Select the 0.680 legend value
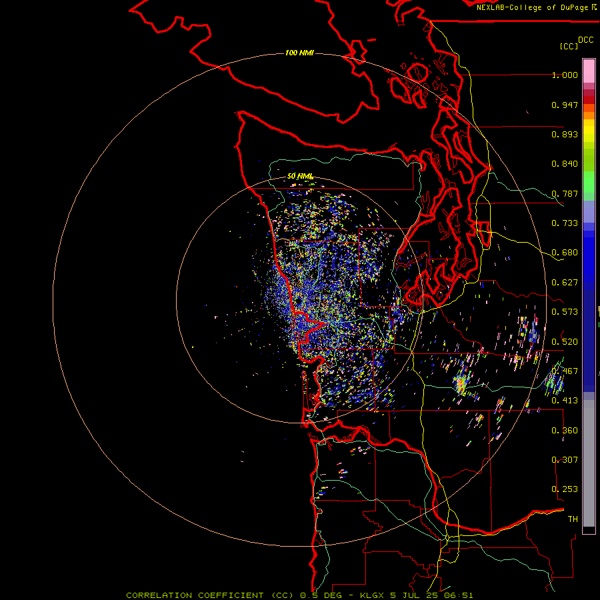 pos(565,253)
